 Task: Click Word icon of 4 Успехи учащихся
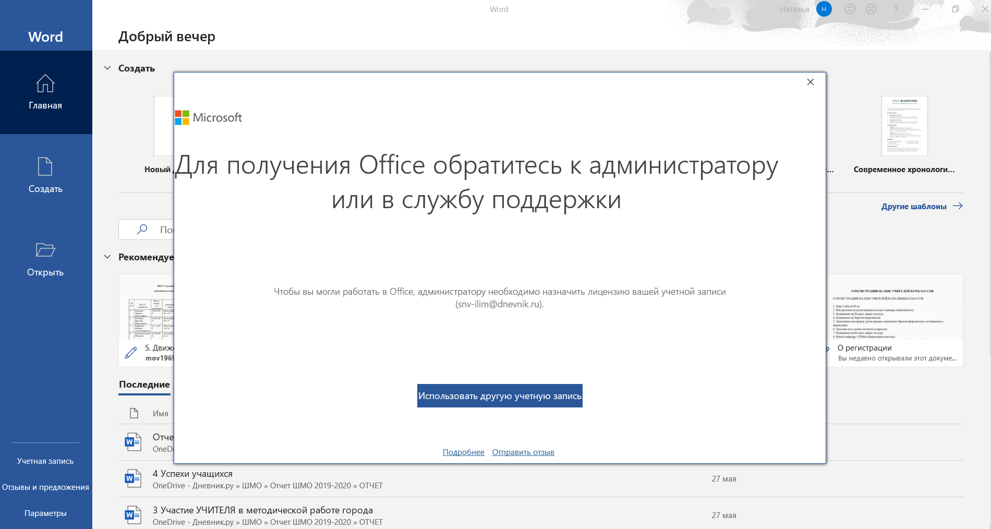[x=133, y=478]
